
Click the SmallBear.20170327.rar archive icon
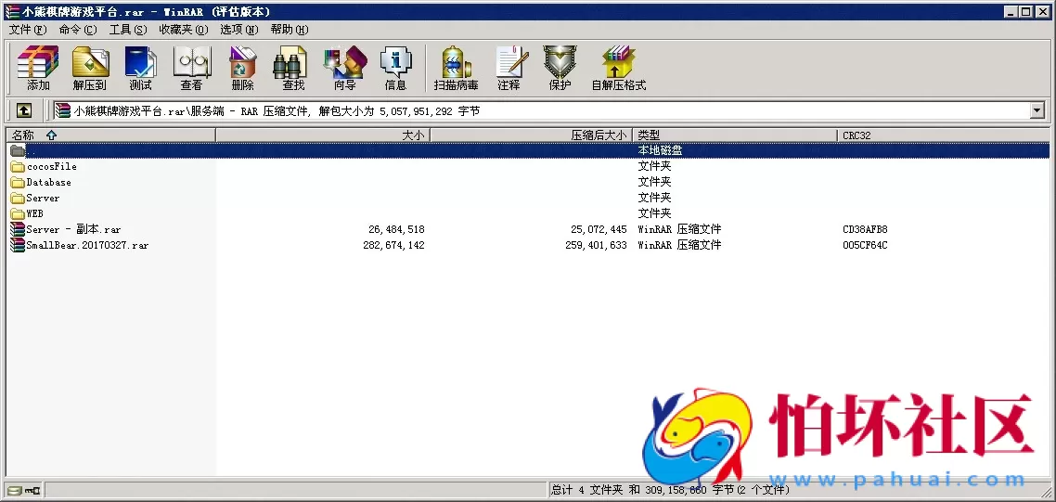tap(18, 245)
